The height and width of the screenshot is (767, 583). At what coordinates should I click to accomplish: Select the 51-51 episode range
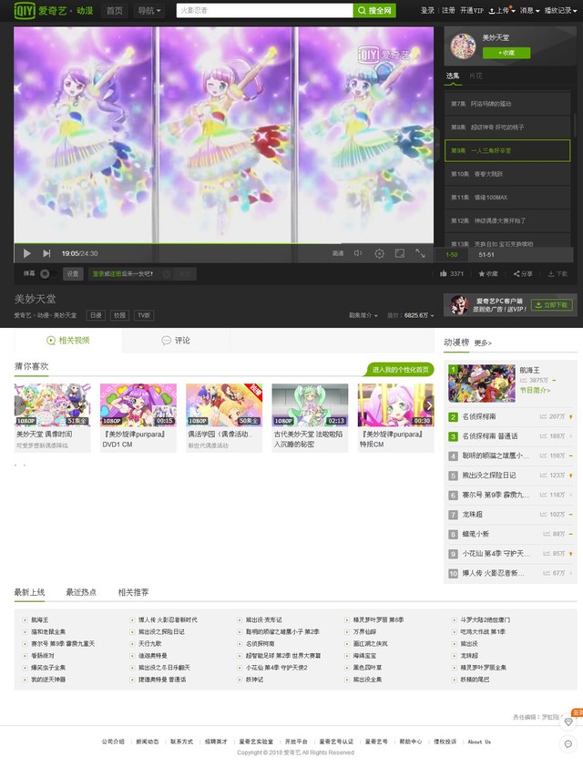(x=486, y=254)
